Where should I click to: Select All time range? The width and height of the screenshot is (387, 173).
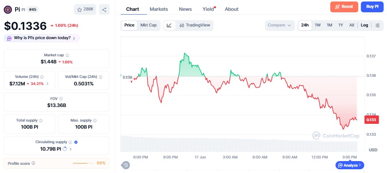(x=352, y=25)
